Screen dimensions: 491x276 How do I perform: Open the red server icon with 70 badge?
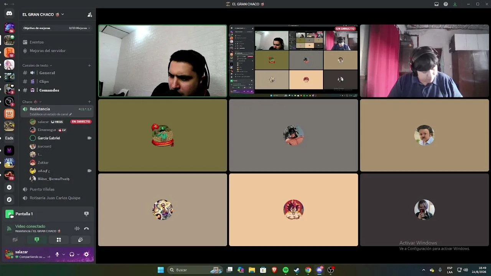[x=9, y=175]
